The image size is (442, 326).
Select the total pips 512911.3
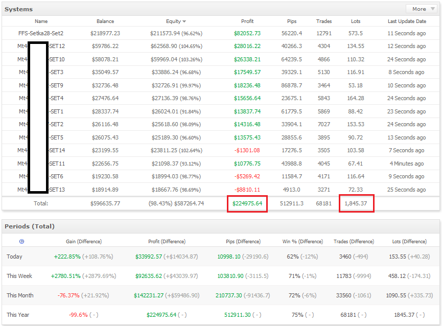[292, 203]
